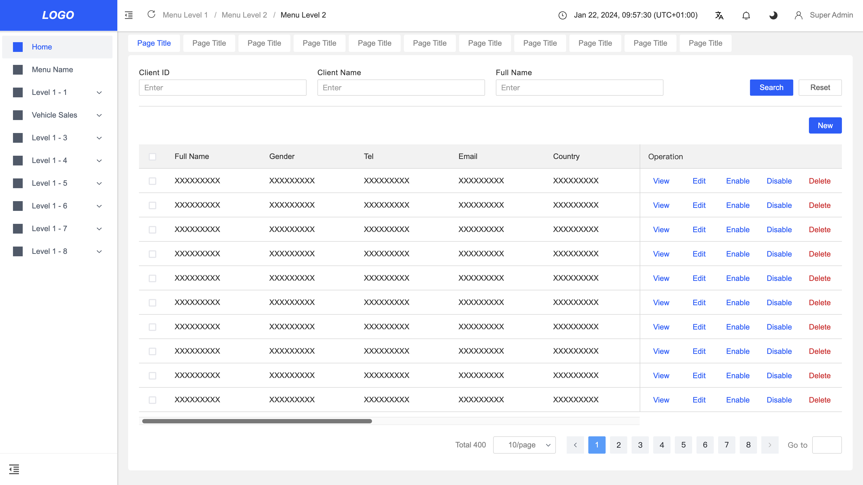
Task: Focus the Client ID input field
Action: pyautogui.click(x=223, y=88)
